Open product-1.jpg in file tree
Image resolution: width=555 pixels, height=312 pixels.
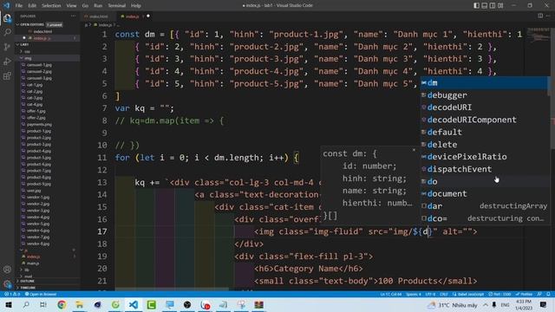(38, 131)
